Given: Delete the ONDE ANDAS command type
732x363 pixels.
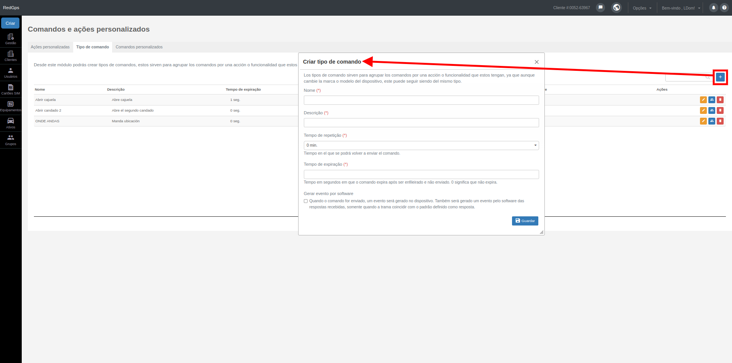Looking at the screenshot, I should point(720,121).
